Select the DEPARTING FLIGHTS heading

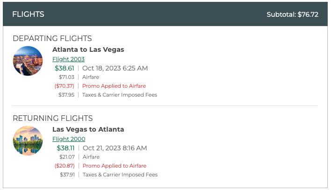point(52,38)
